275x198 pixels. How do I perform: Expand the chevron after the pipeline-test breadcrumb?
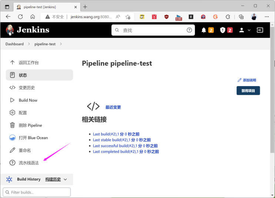tap(61, 44)
